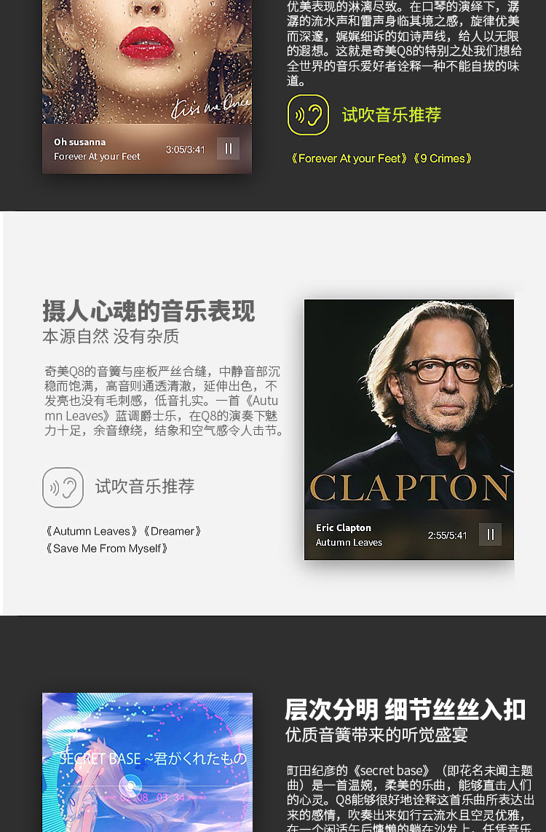Click the yellow 试吹音乐推荐 heading
Viewport: 546px width, 832px height.
[391, 114]
